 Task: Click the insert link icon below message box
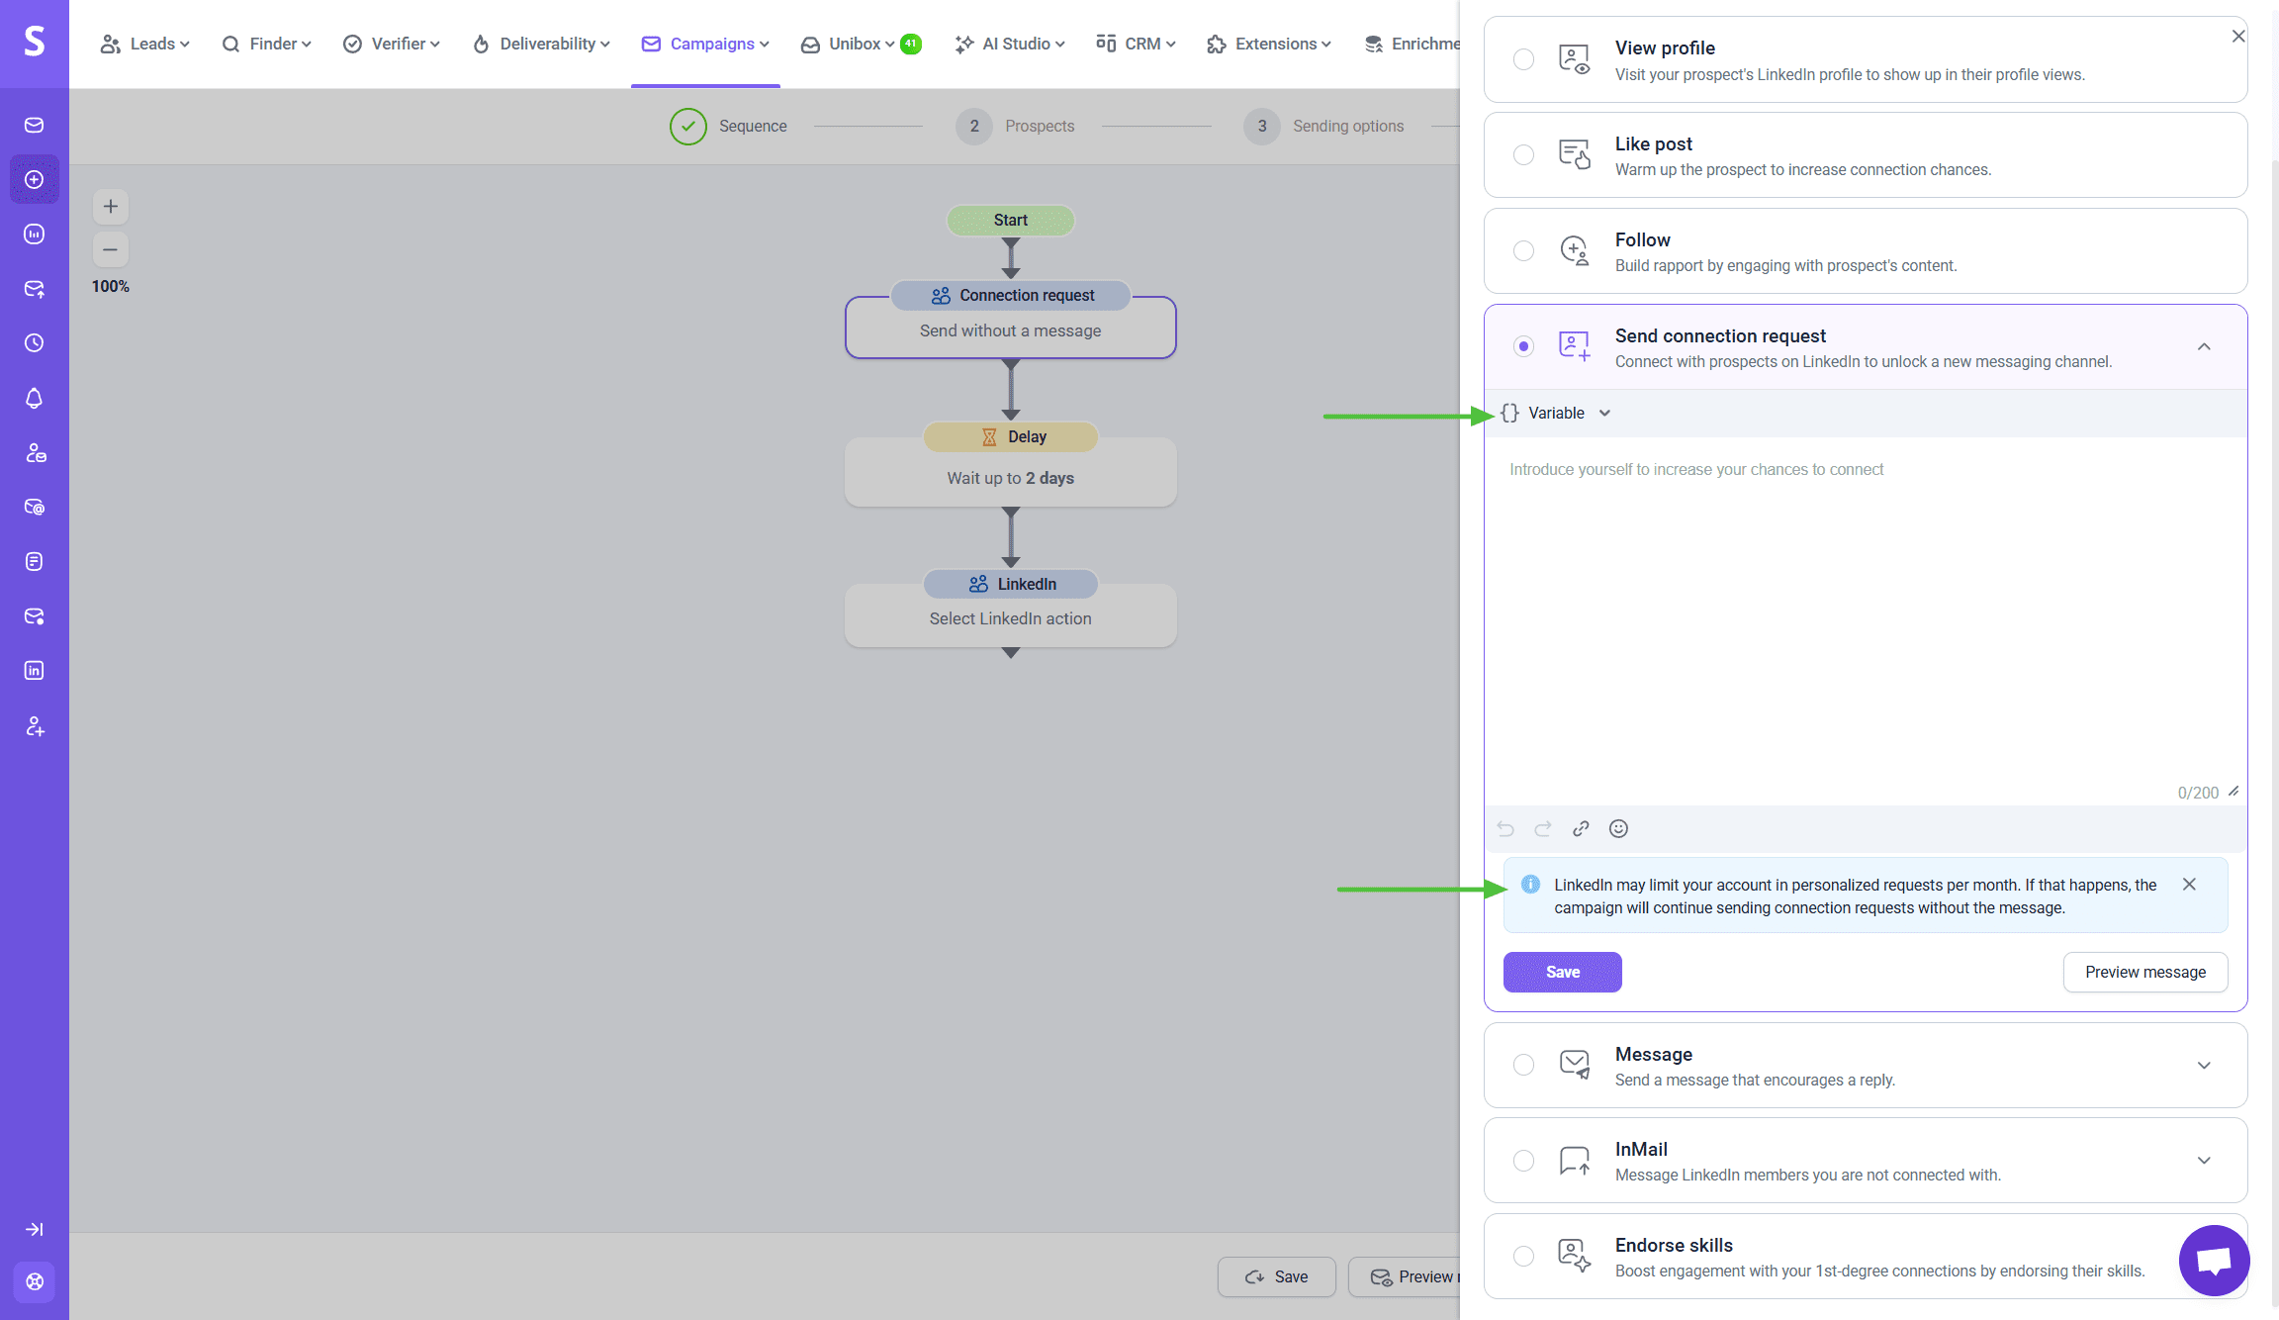1581,829
